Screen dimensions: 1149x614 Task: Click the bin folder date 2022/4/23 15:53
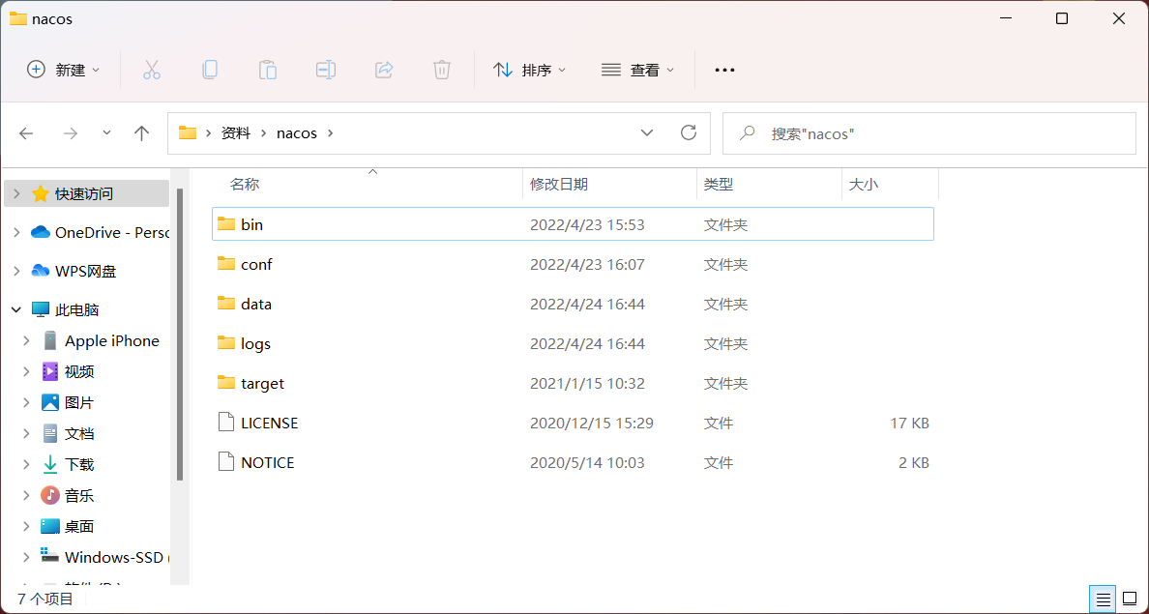pyautogui.click(x=588, y=224)
